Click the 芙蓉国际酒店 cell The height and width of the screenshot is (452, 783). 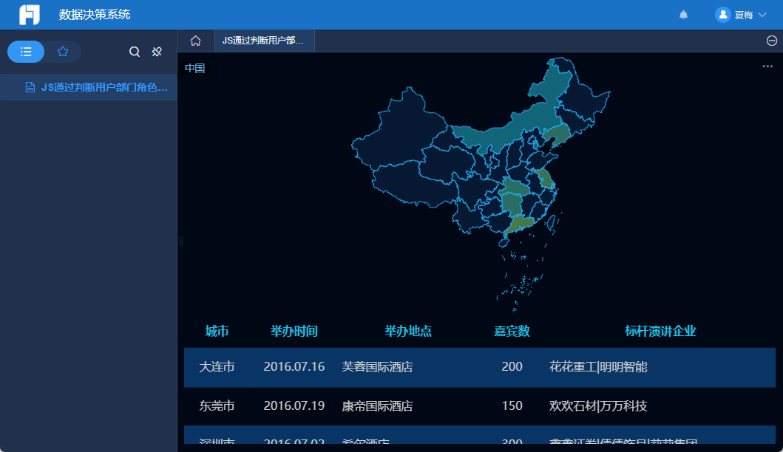[x=377, y=366]
